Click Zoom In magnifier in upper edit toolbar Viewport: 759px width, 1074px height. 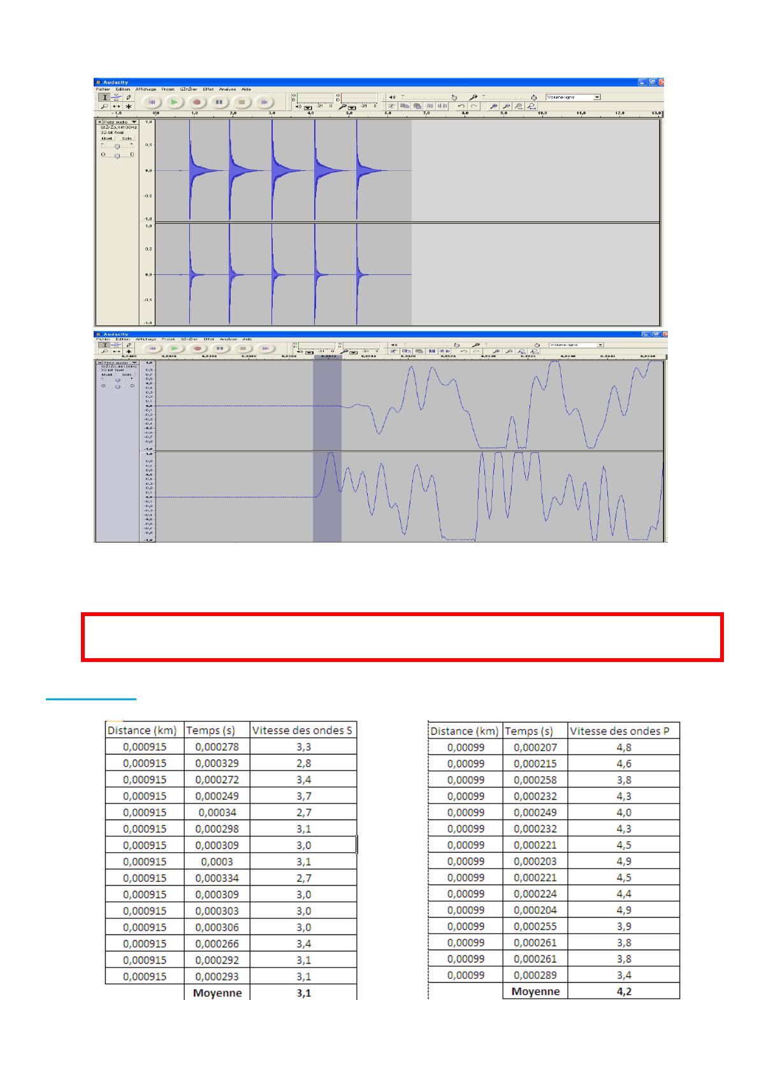[494, 107]
